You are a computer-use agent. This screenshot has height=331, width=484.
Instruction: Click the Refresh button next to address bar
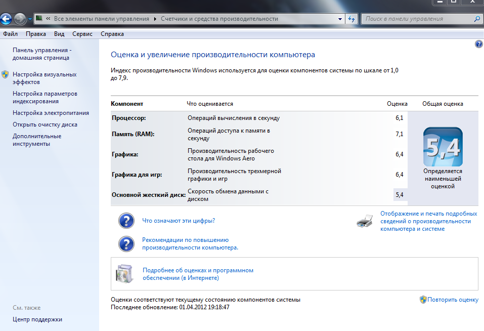click(351, 19)
